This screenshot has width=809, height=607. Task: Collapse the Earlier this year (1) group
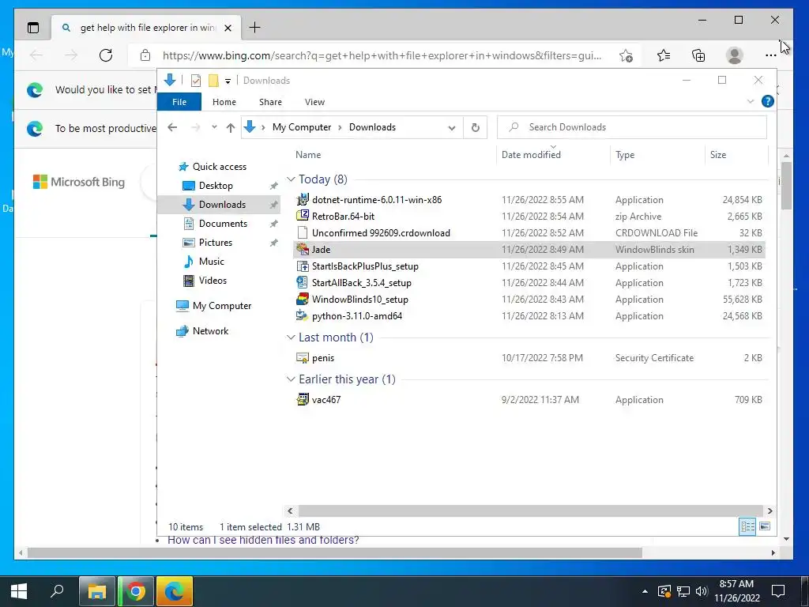(x=291, y=379)
